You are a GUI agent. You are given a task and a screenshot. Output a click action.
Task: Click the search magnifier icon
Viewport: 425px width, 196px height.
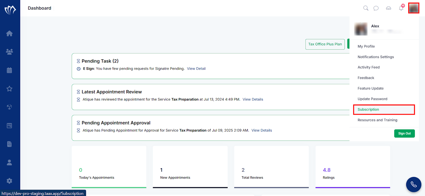[366, 8]
